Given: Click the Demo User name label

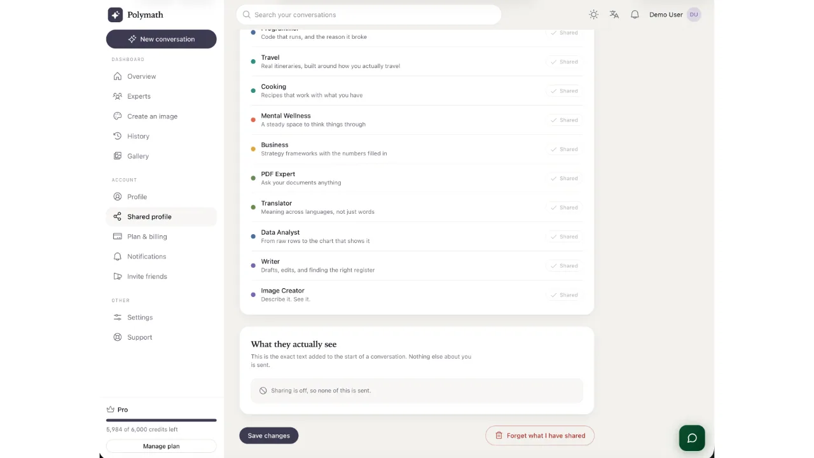Looking at the screenshot, I should click(x=666, y=15).
